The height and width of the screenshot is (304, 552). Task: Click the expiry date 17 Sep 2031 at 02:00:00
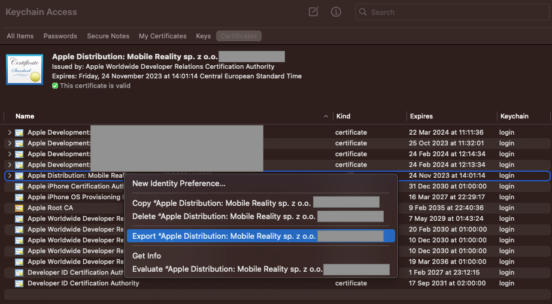point(447,283)
